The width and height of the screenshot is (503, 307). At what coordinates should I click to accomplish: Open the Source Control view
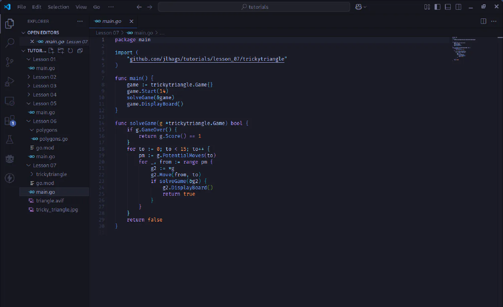tap(10, 62)
